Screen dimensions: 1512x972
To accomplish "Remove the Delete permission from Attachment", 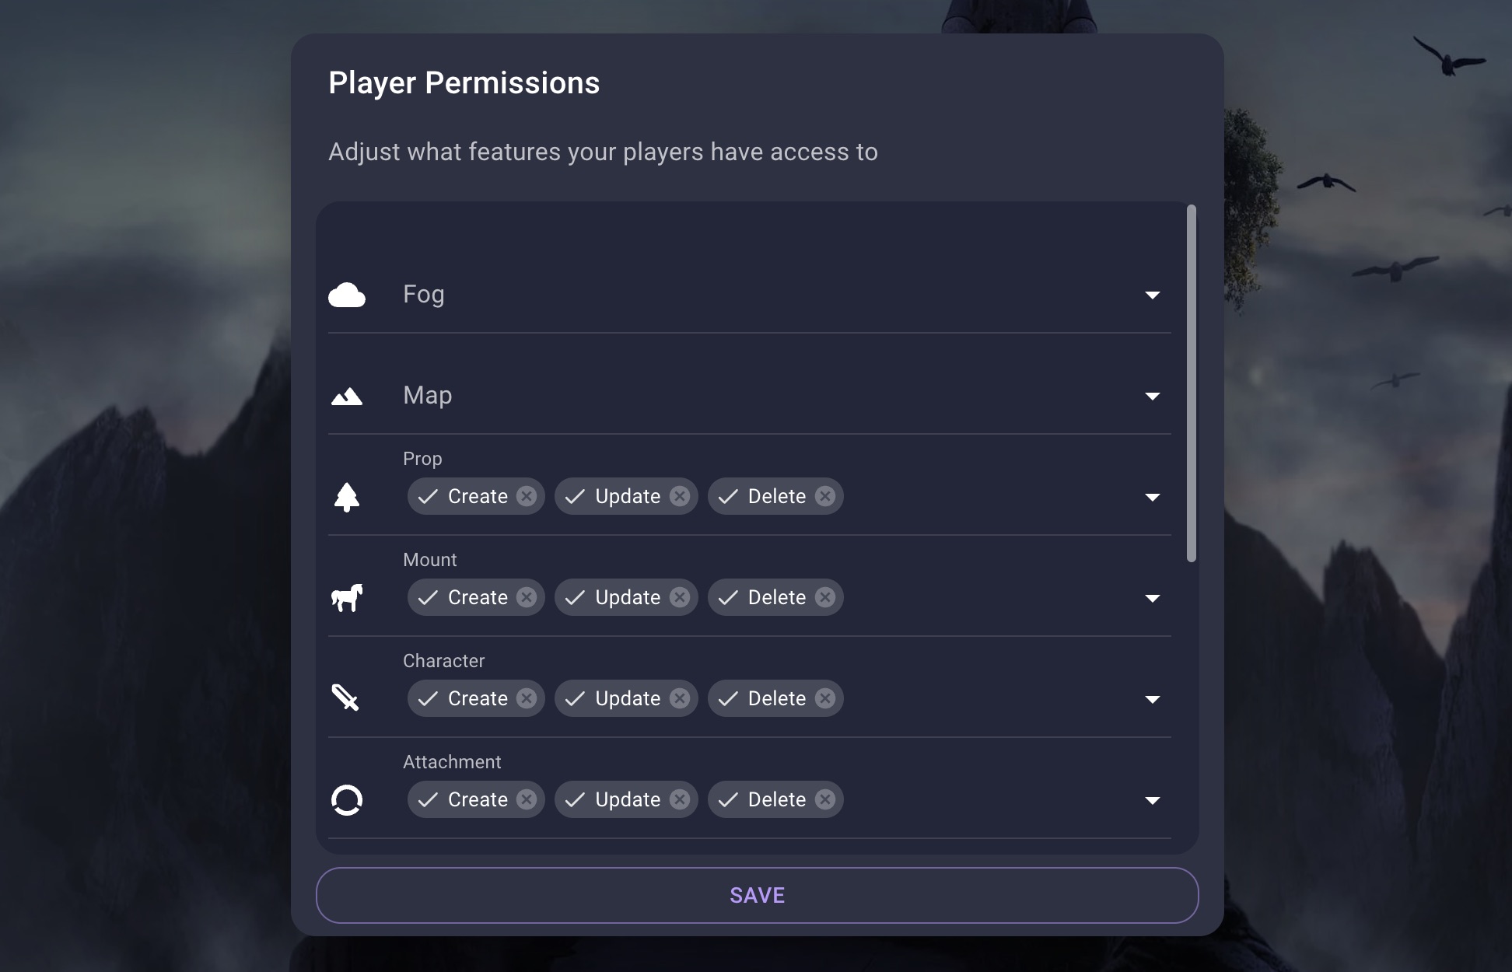I will (x=825, y=799).
